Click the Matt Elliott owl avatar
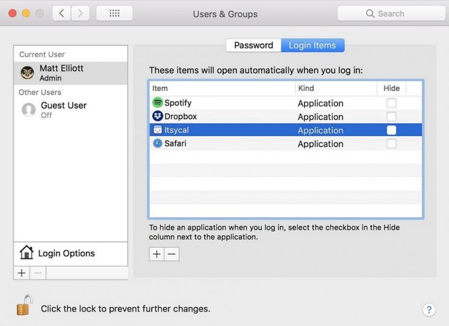The height and width of the screenshot is (326, 449). (x=27, y=73)
